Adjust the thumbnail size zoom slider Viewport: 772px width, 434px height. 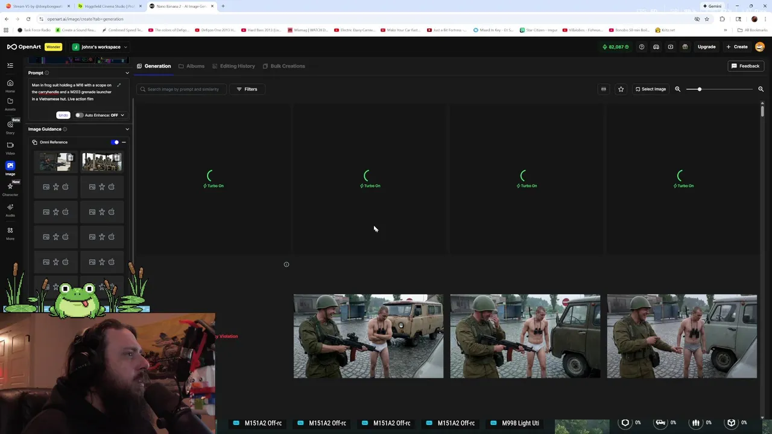tap(719, 89)
